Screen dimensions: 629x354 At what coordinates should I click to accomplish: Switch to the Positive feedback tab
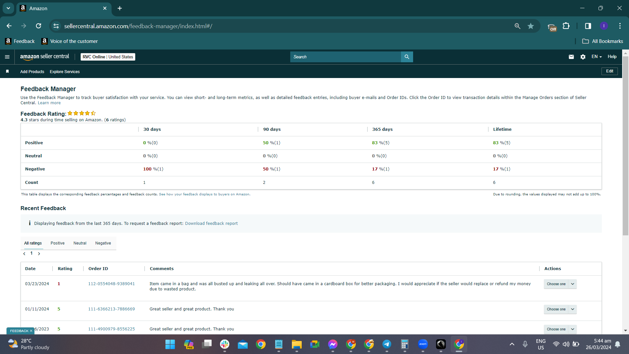58,243
